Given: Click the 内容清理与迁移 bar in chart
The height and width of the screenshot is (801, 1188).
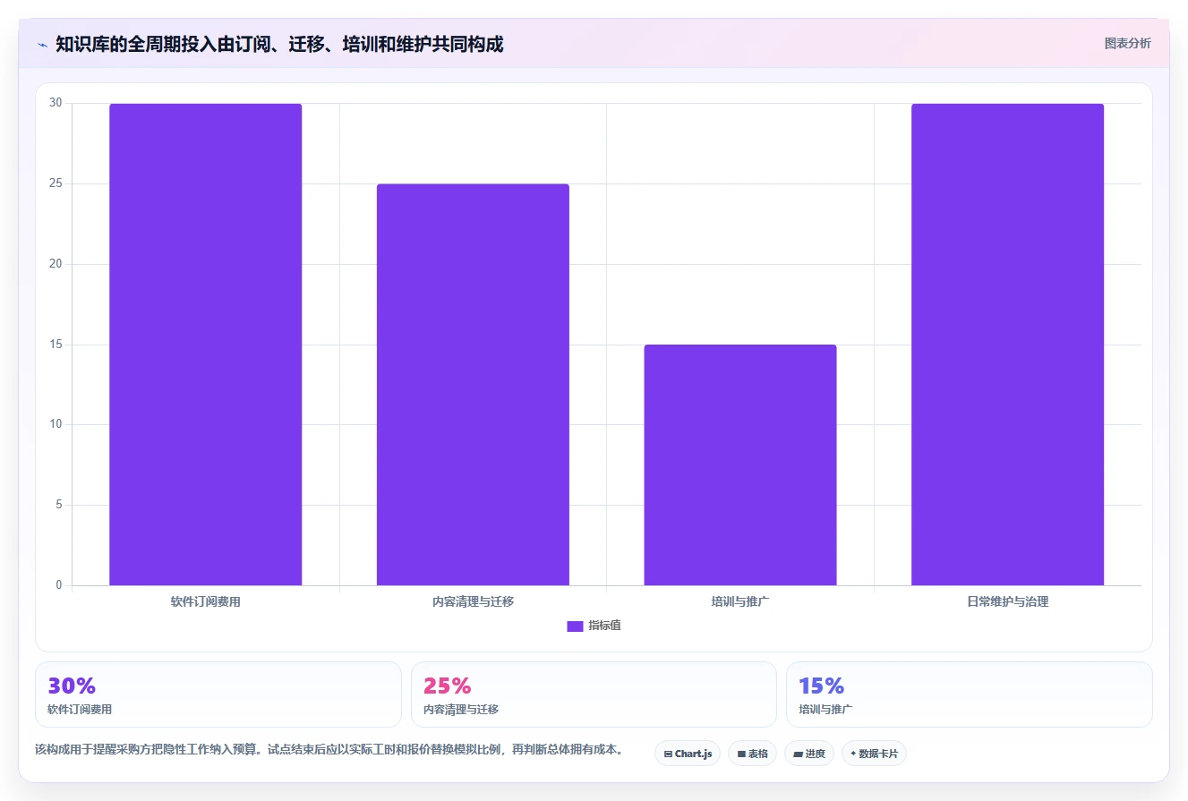Looking at the screenshot, I should pos(473,385).
